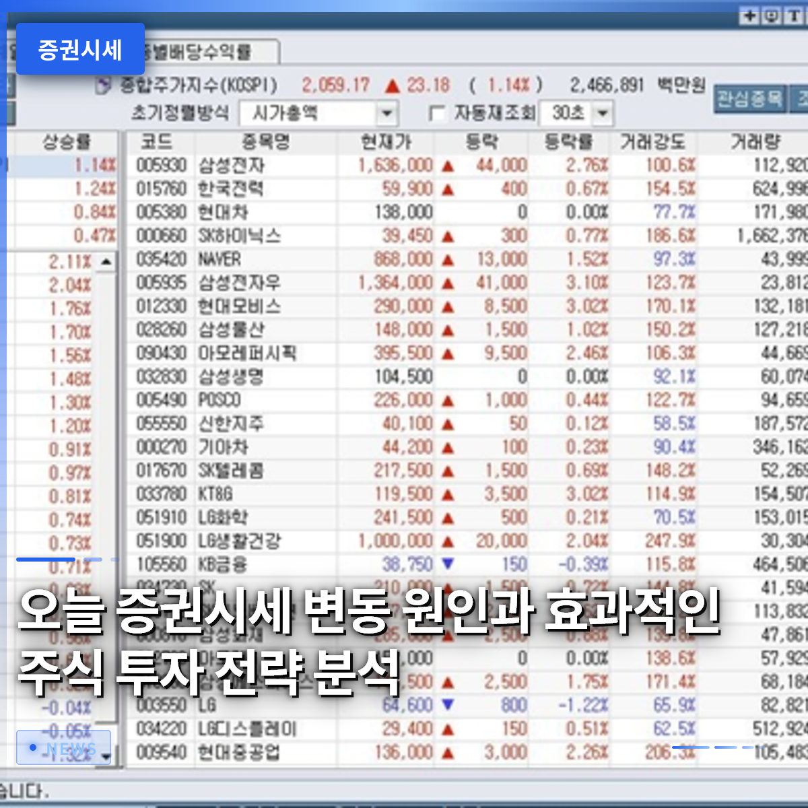Click the 관심종목 button

[x=749, y=100]
